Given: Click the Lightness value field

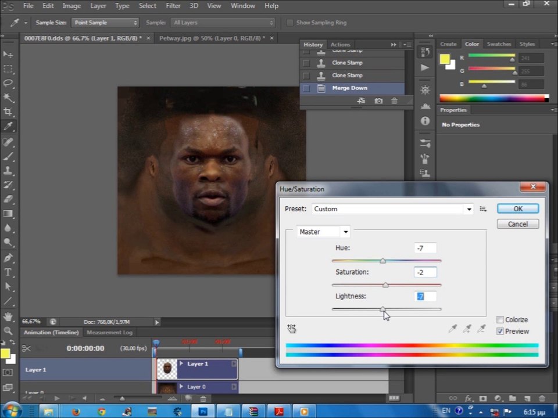Looking at the screenshot, I should [x=425, y=296].
